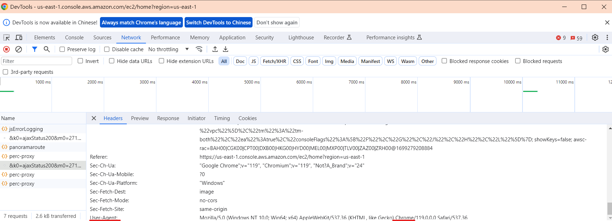This screenshot has height=221, width=612.
Task: Import a HAR file with the upload arrow
Action: click(215, 49)
